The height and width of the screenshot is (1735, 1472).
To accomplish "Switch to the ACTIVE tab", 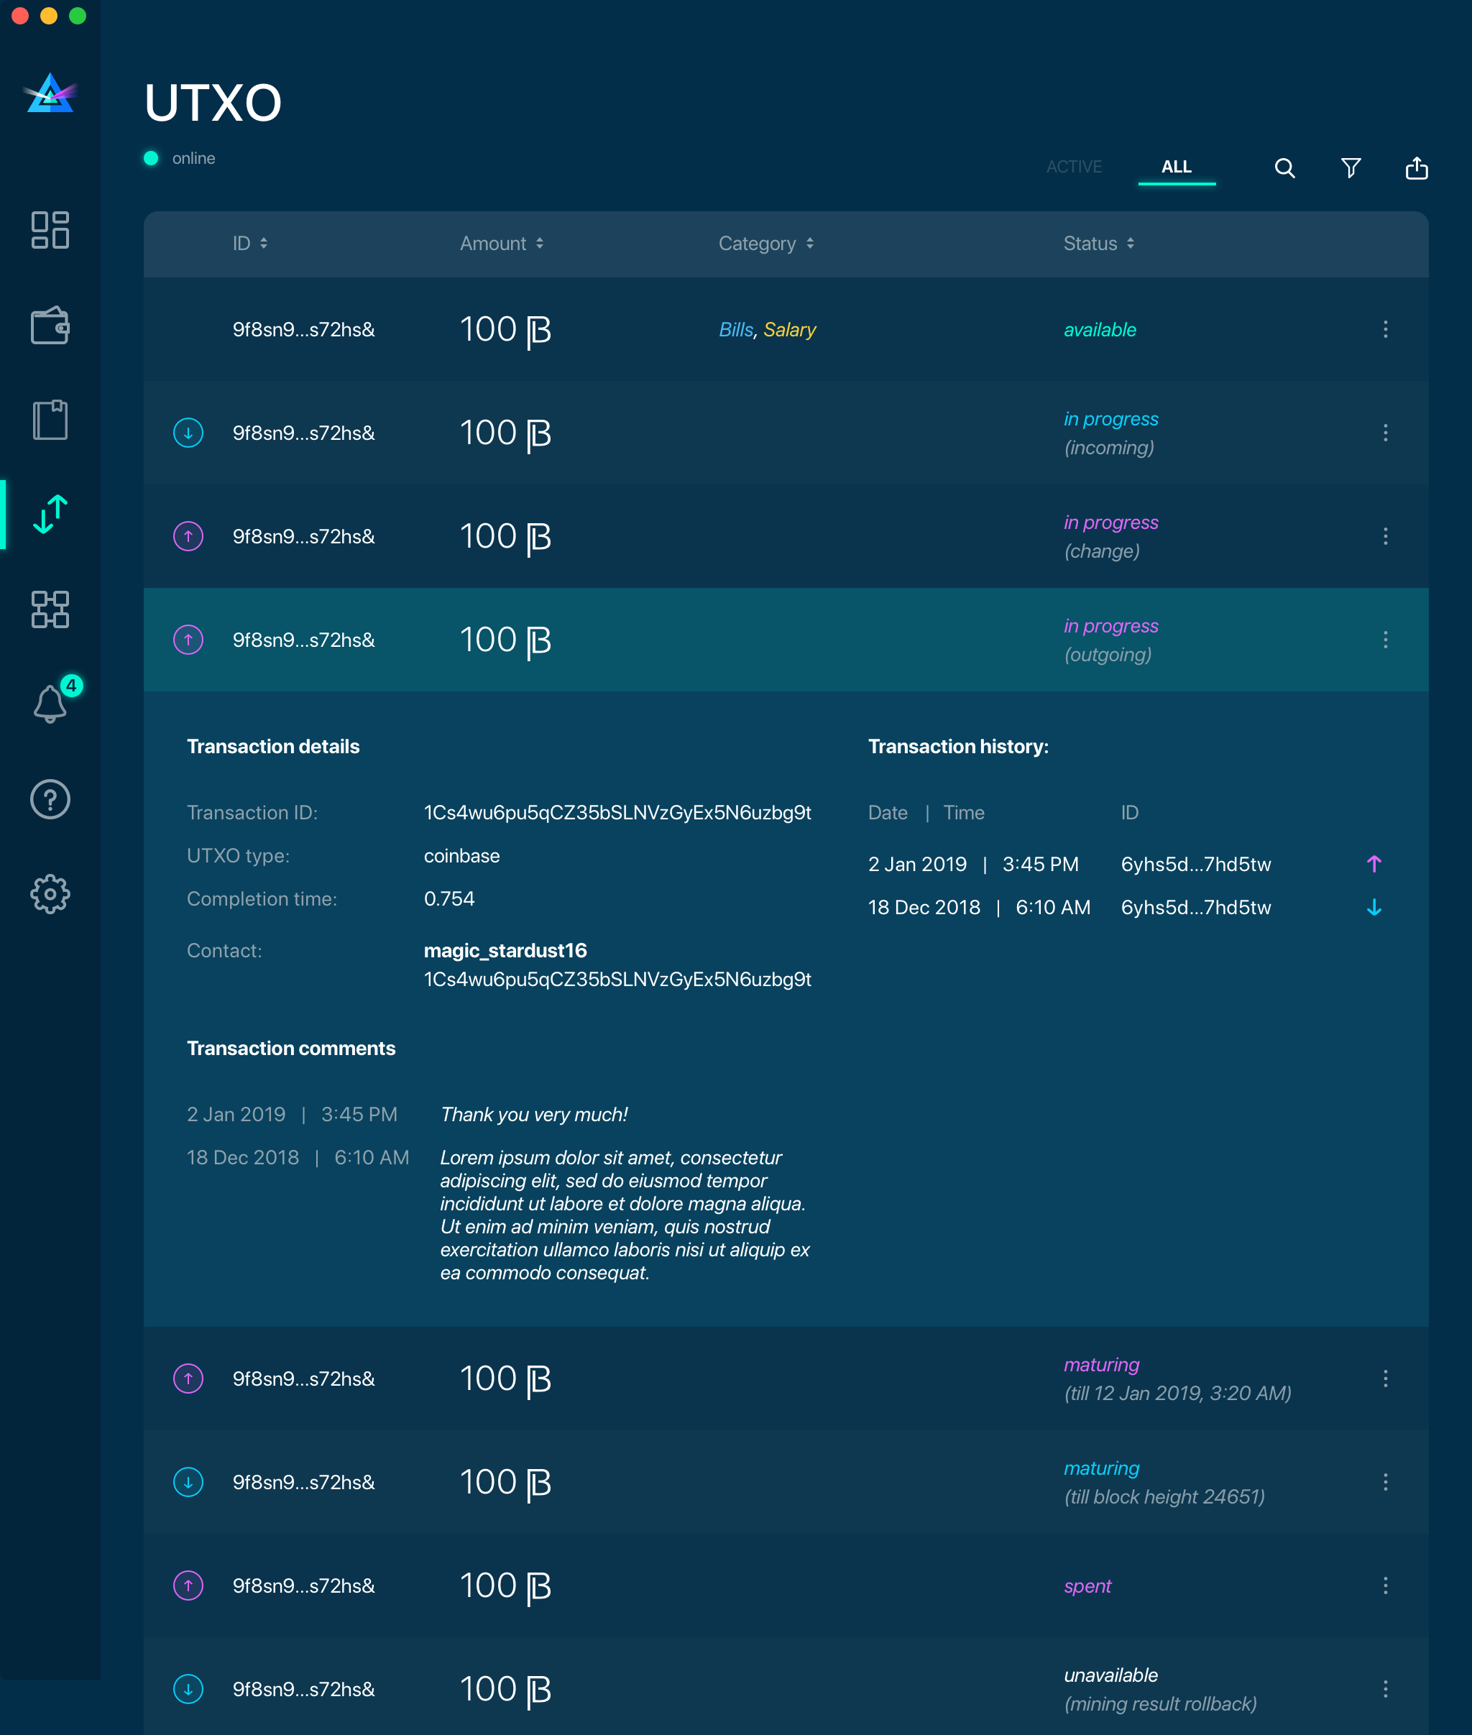I will coord(1073,167).
